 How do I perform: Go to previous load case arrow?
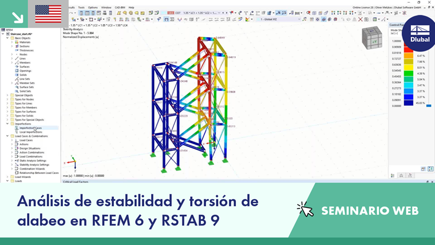click(223, 13)
